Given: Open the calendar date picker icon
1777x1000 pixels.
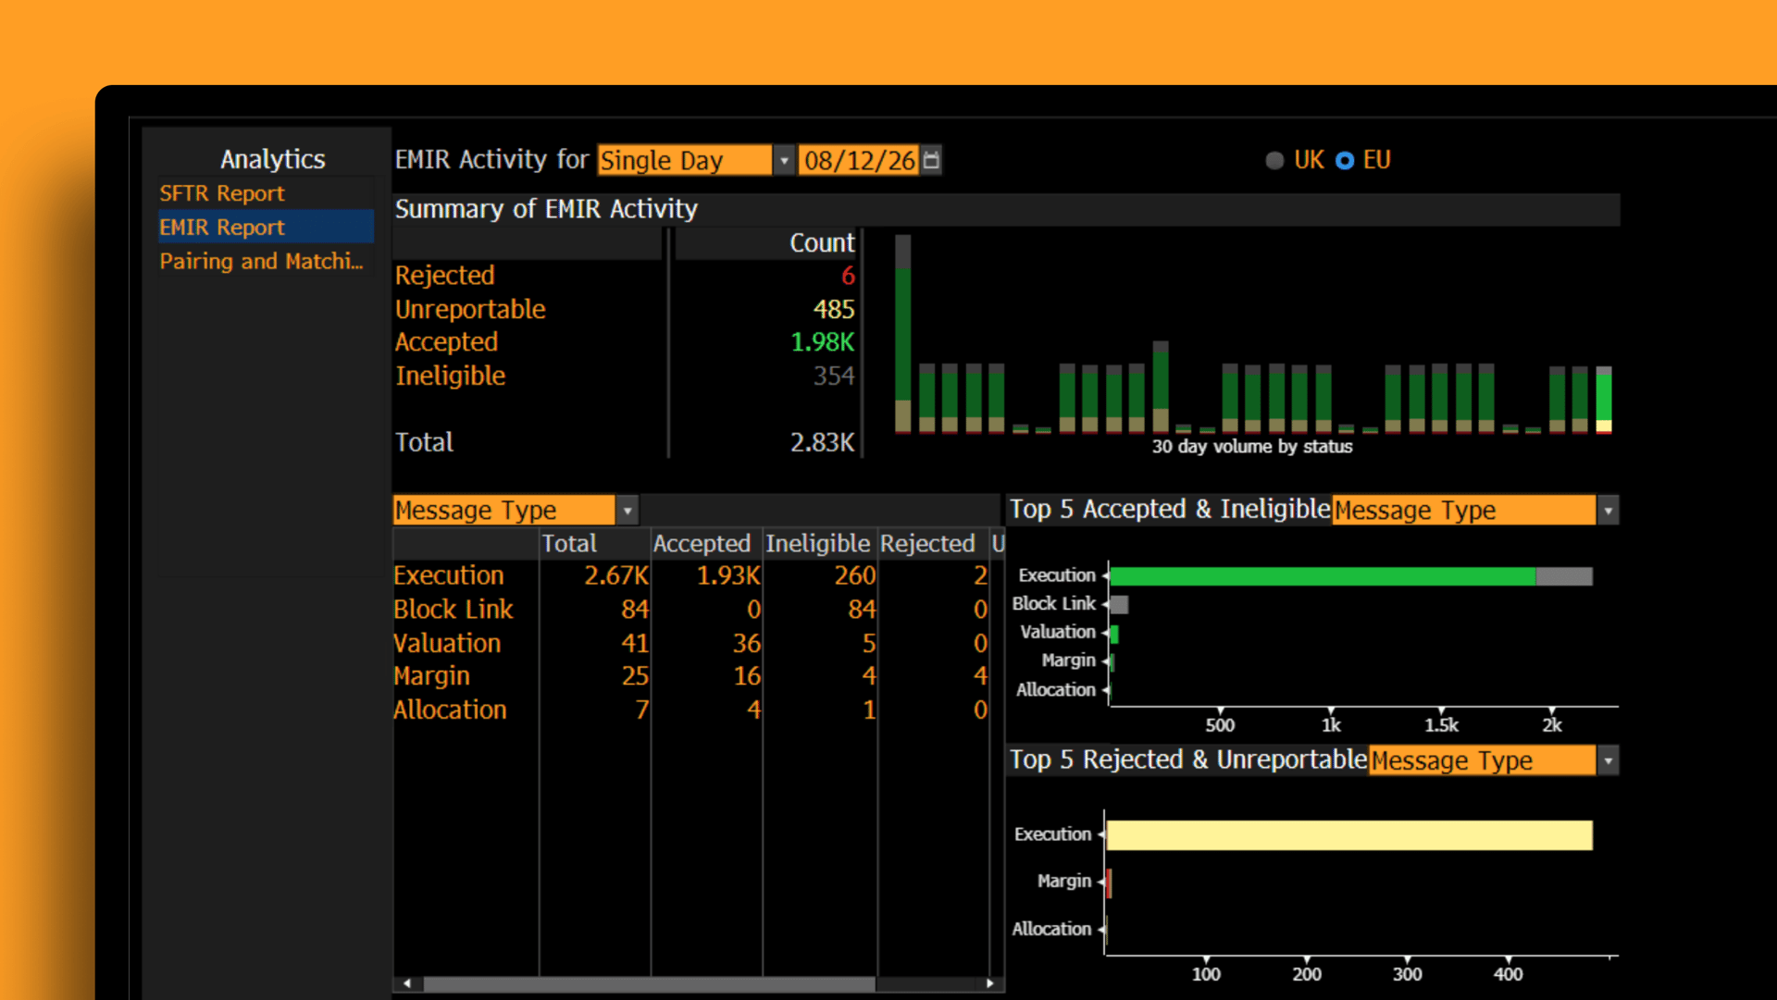Looking at the screenshot, I should (x=931, y=160).
